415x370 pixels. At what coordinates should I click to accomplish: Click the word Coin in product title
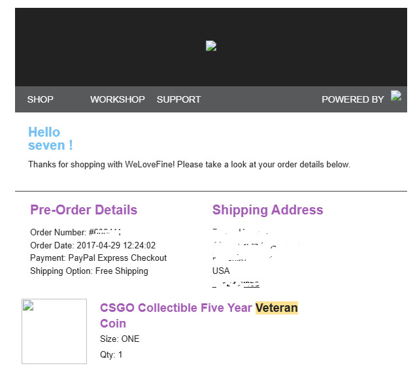pos(113,324)
